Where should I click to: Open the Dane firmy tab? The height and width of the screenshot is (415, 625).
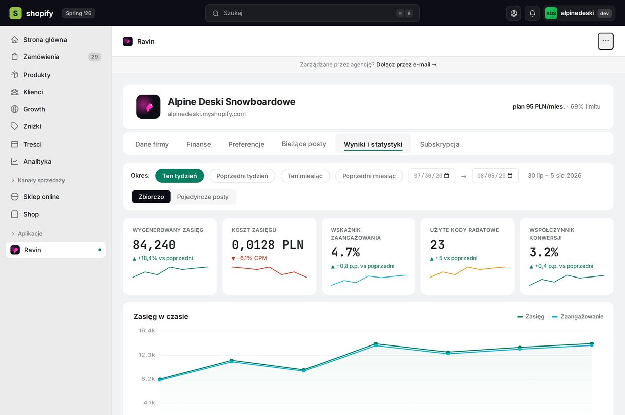[x=152, y=144]
